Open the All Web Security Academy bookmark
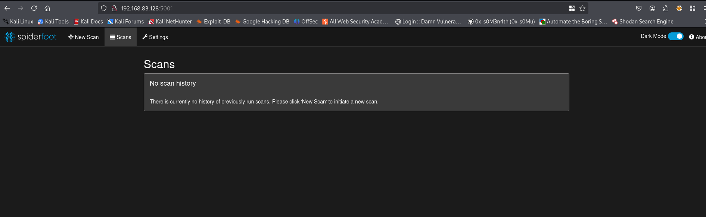706x217 pixels. (x=355, y=22)
